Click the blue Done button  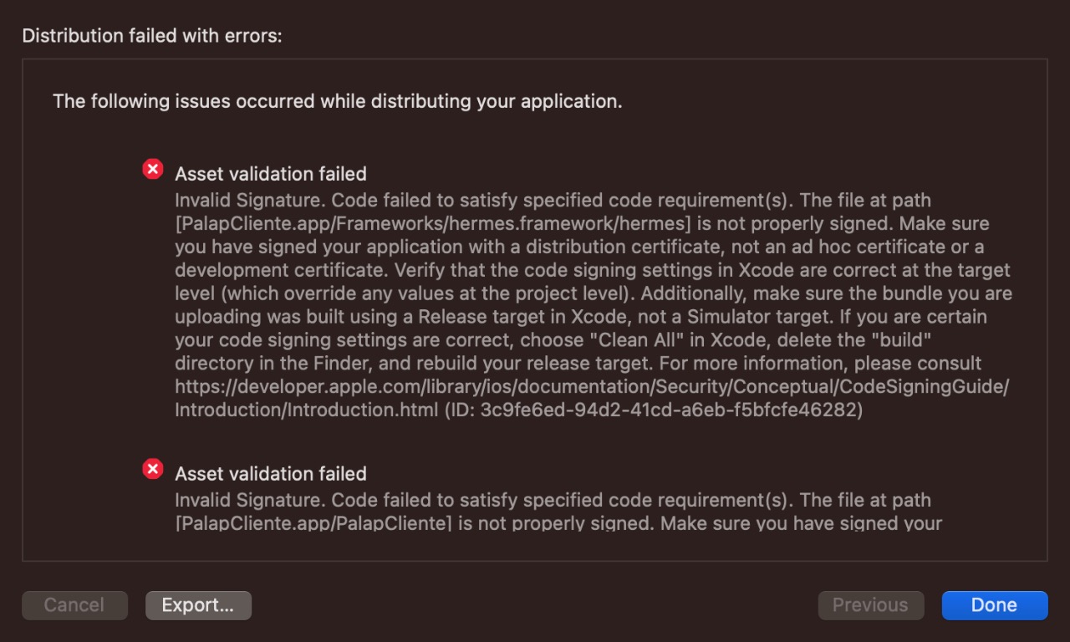tap(994, 605)
